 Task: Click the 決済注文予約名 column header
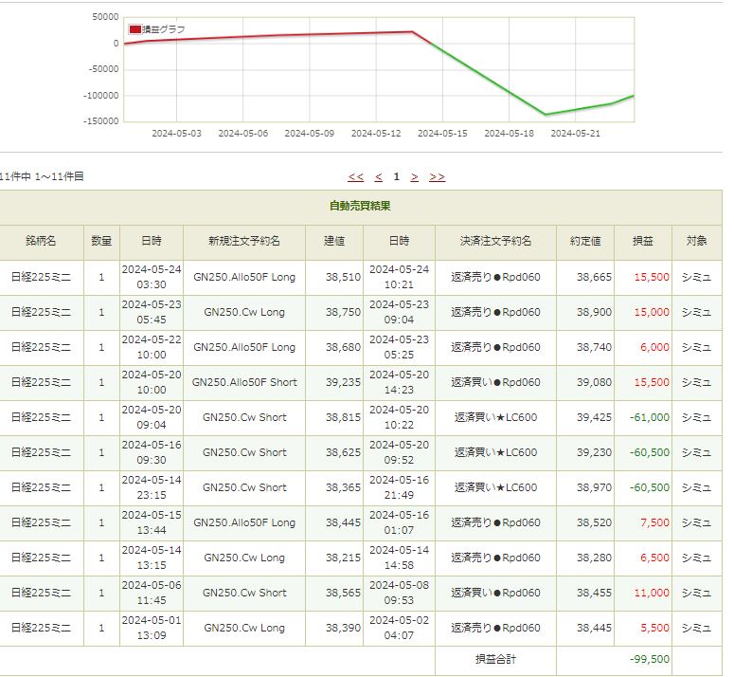point(495,241)
